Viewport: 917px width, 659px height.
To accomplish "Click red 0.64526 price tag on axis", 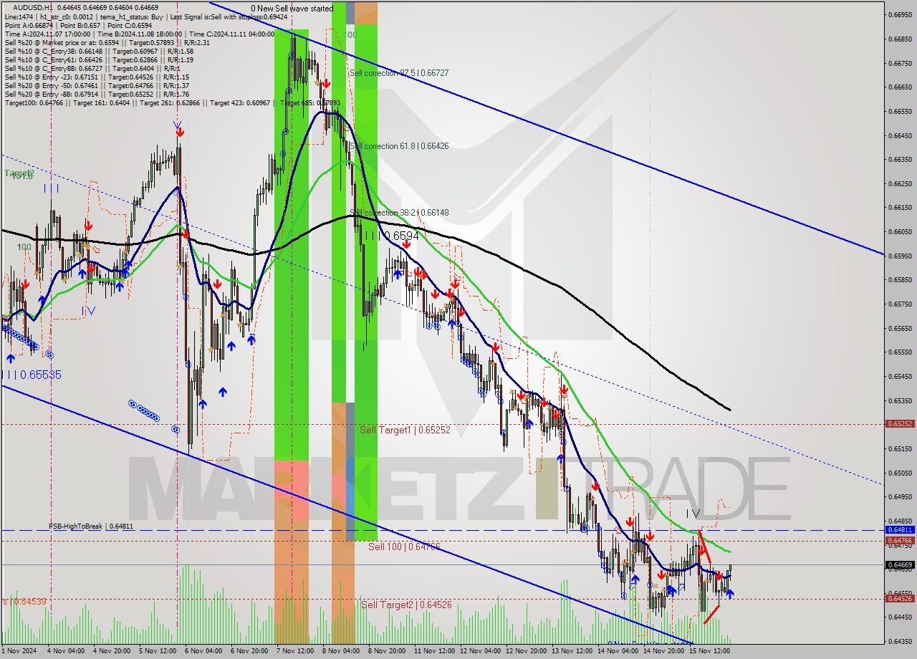I will tap(900, 599).
